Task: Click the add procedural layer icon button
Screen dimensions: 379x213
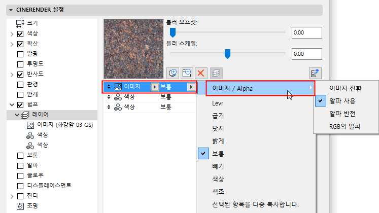Action: 173,73
